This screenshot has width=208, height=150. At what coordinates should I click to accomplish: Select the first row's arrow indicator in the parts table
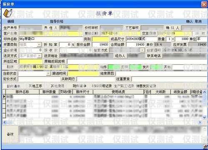click(4, 96)
